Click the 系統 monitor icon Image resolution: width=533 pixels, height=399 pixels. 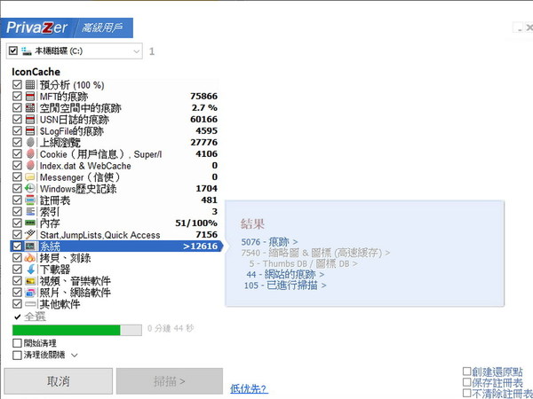[30, 246]
